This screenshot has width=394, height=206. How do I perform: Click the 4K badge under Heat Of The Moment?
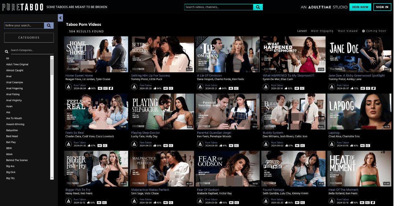363,203
